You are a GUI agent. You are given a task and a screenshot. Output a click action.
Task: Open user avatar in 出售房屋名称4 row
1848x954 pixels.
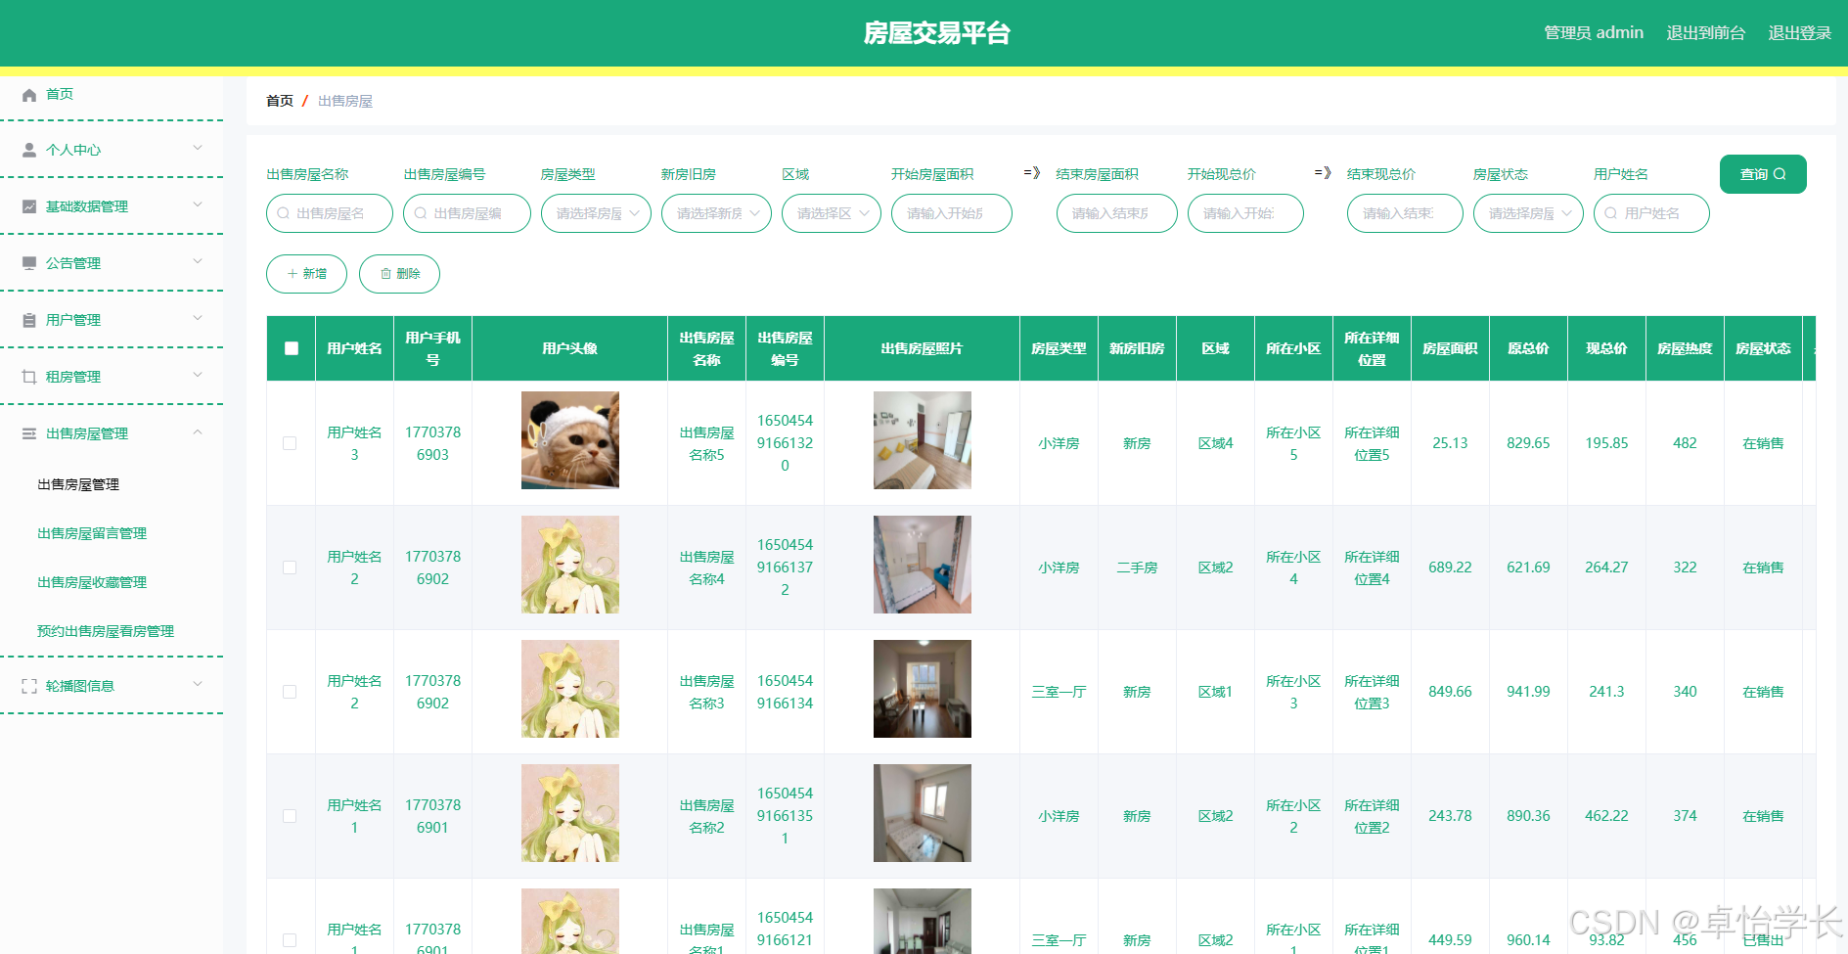pos(570,565)
